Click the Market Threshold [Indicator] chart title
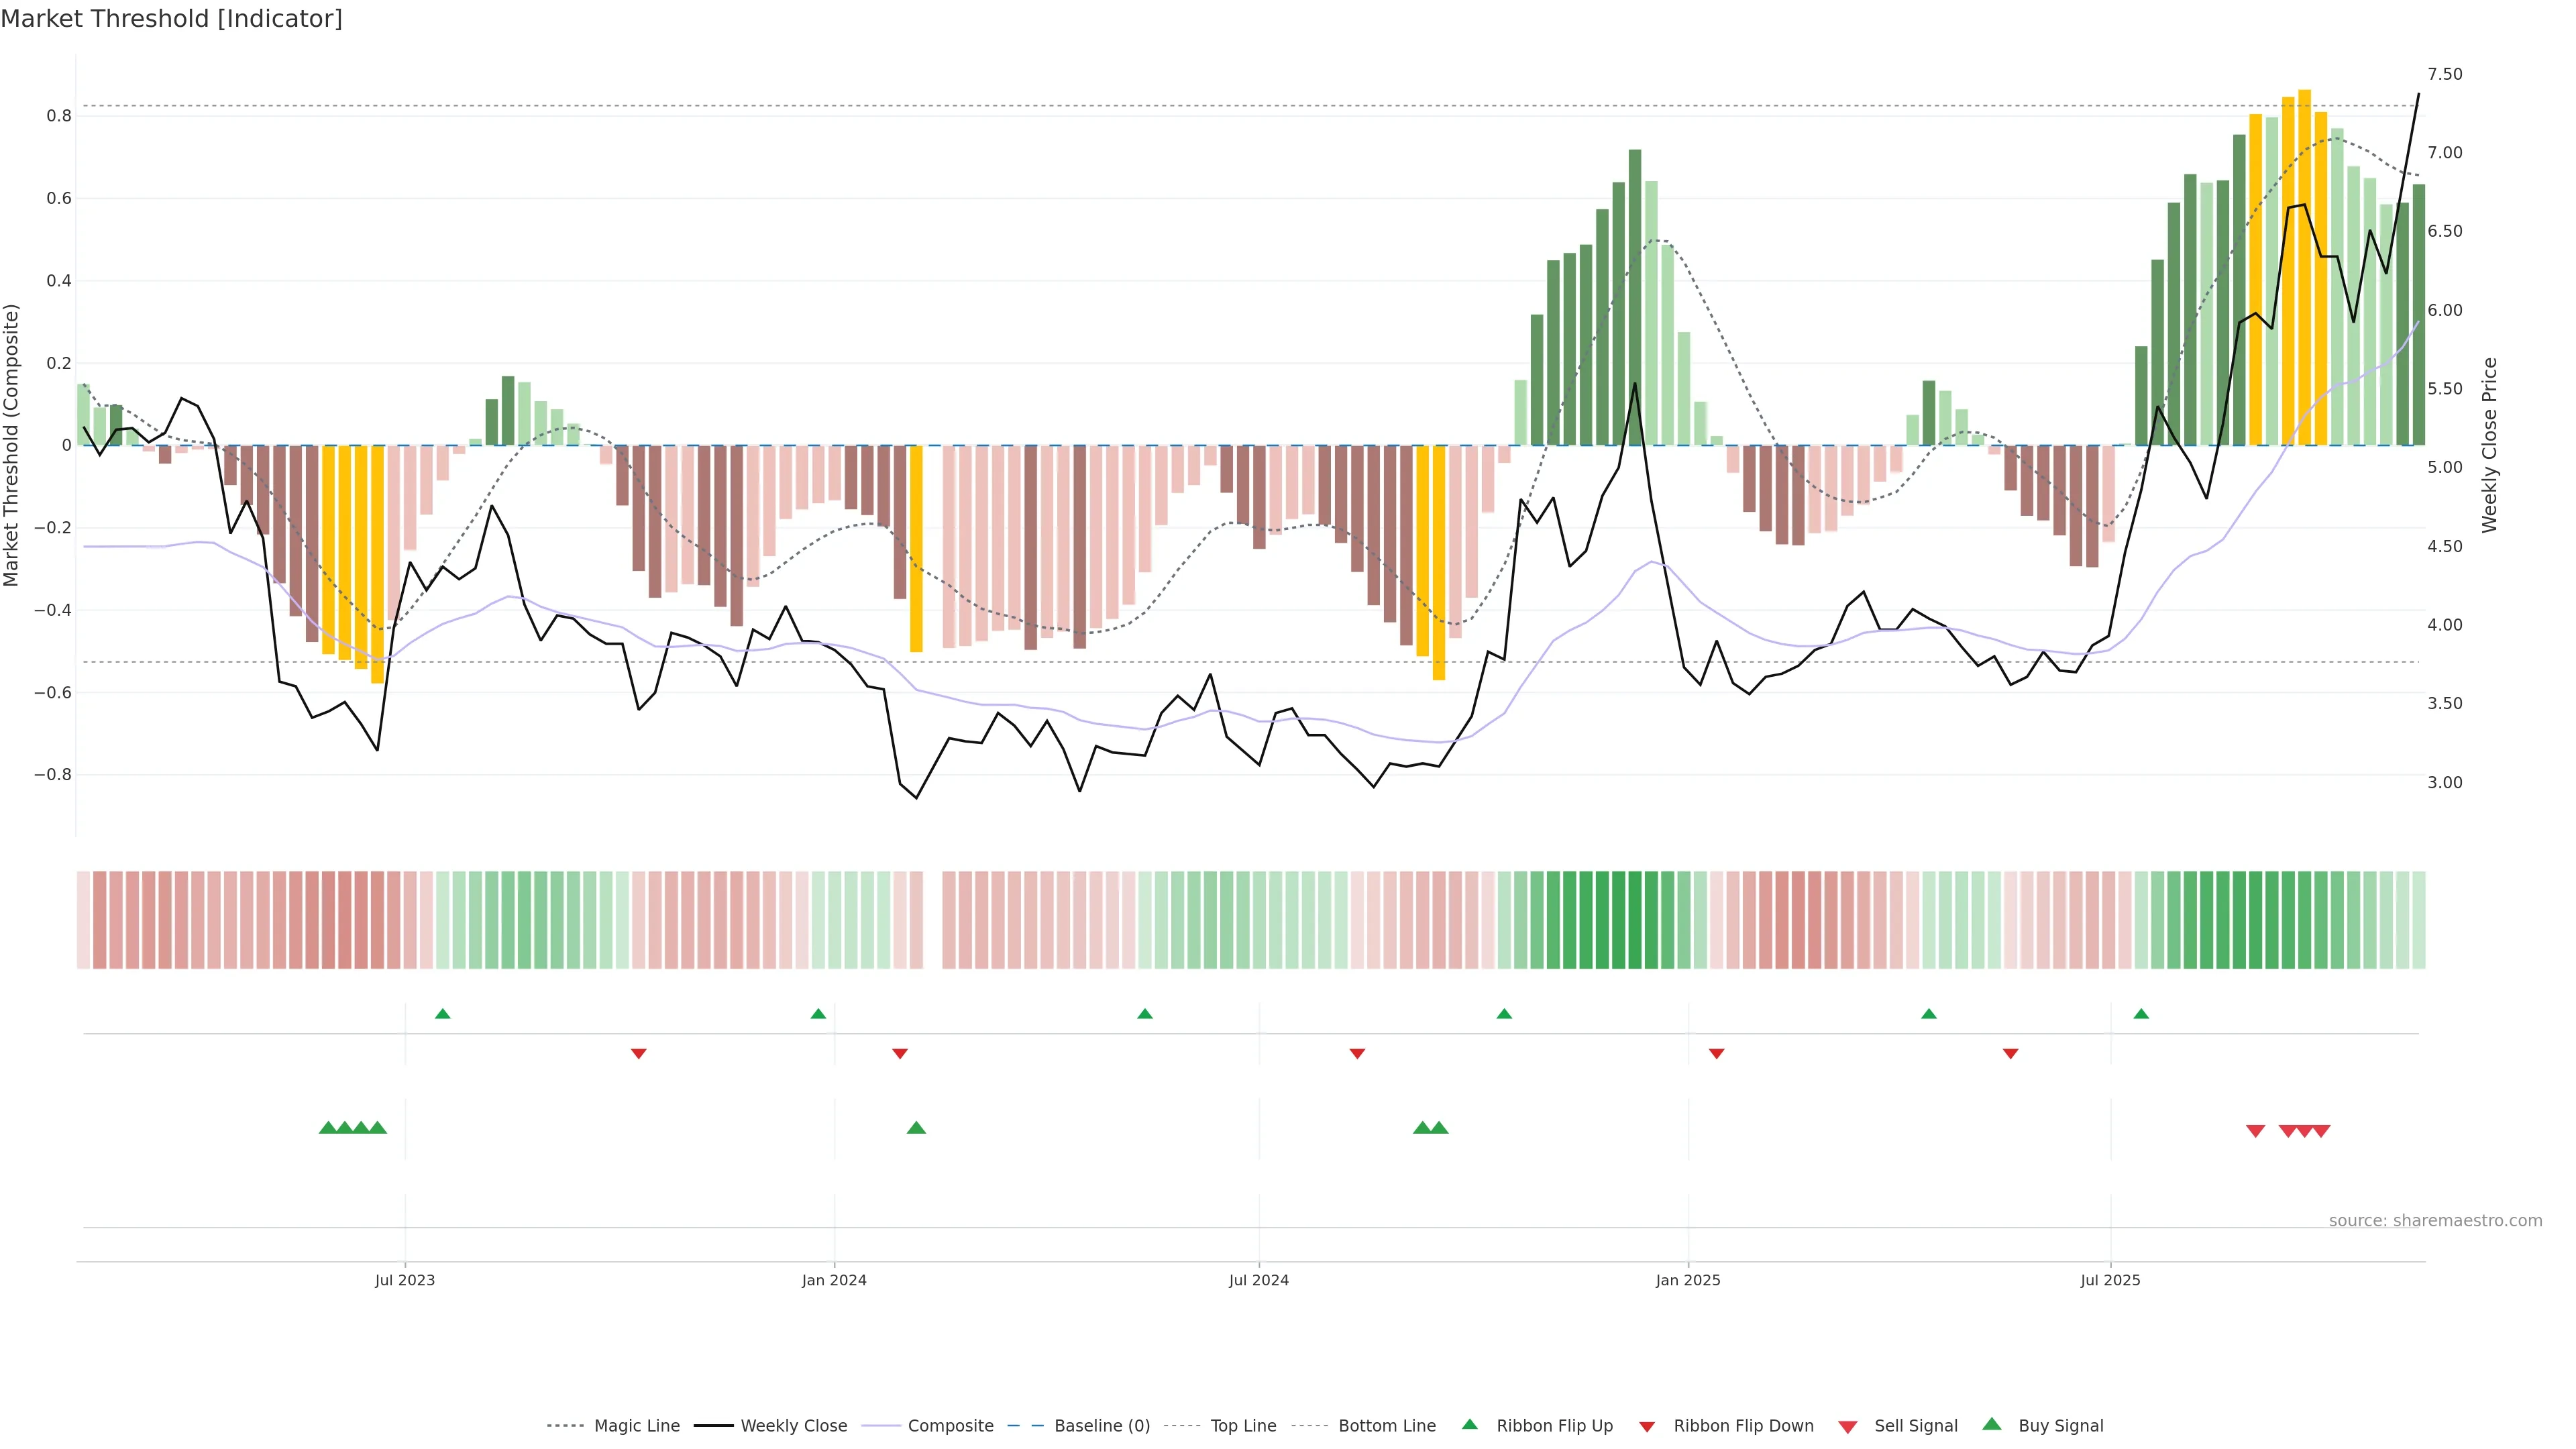This screenshot has height=1449, width=2576. click(x=171, y=19)
